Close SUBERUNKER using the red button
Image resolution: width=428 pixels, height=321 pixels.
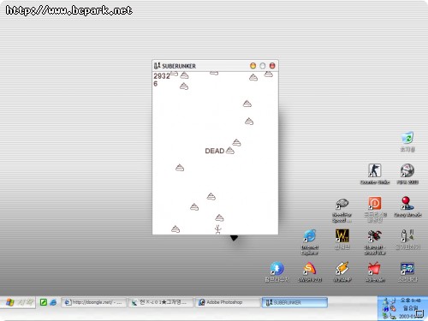click(272, 66)
